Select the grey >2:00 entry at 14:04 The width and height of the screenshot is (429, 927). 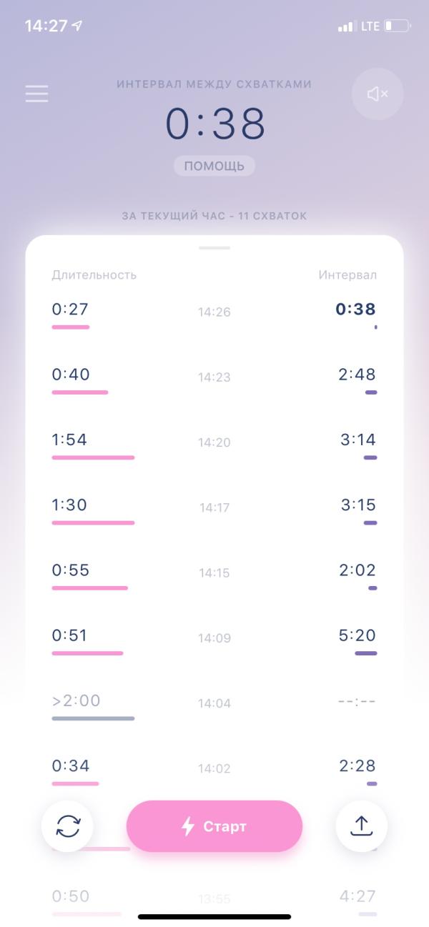point(214,706)
